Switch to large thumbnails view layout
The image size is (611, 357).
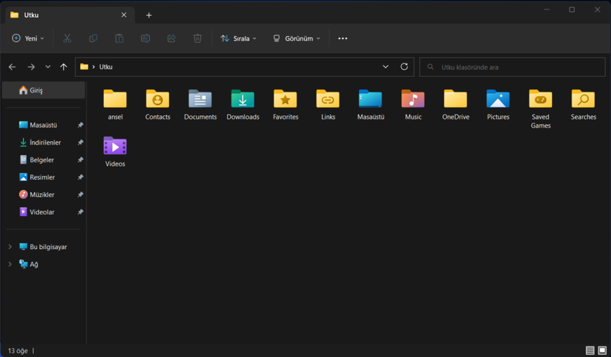pyautogui.click(x=602, y=350)
